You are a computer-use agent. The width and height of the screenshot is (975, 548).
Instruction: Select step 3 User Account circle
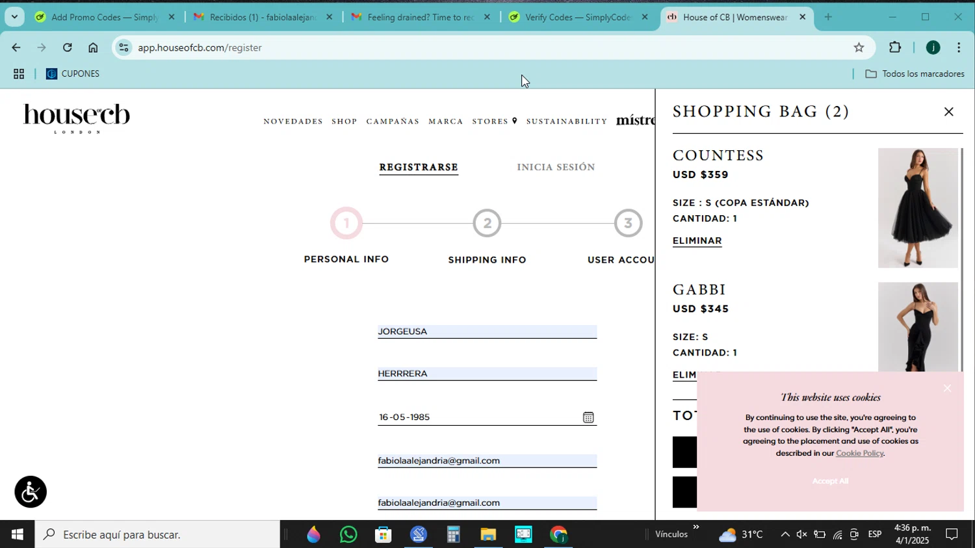[628, 223]
